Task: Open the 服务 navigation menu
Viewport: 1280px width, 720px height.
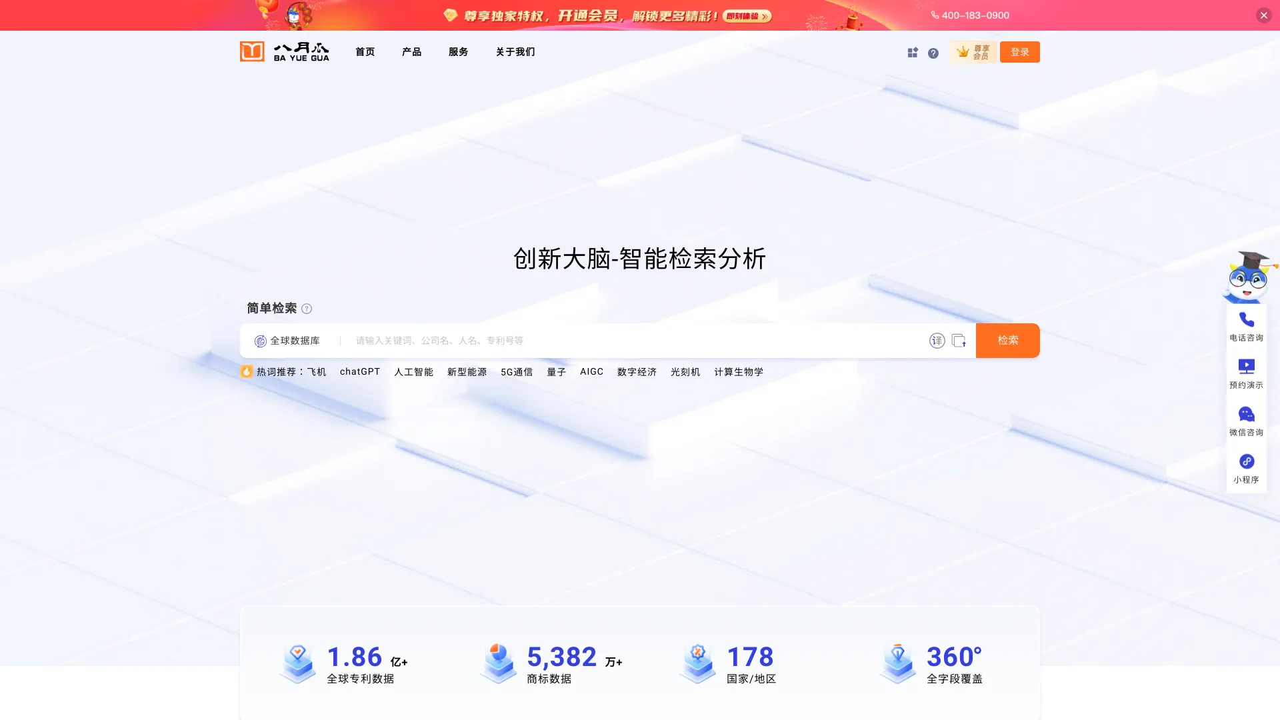Action: point(458,51)
